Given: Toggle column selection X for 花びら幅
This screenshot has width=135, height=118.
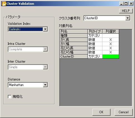Looking at the screenshot, I should (x=111, y=52).
